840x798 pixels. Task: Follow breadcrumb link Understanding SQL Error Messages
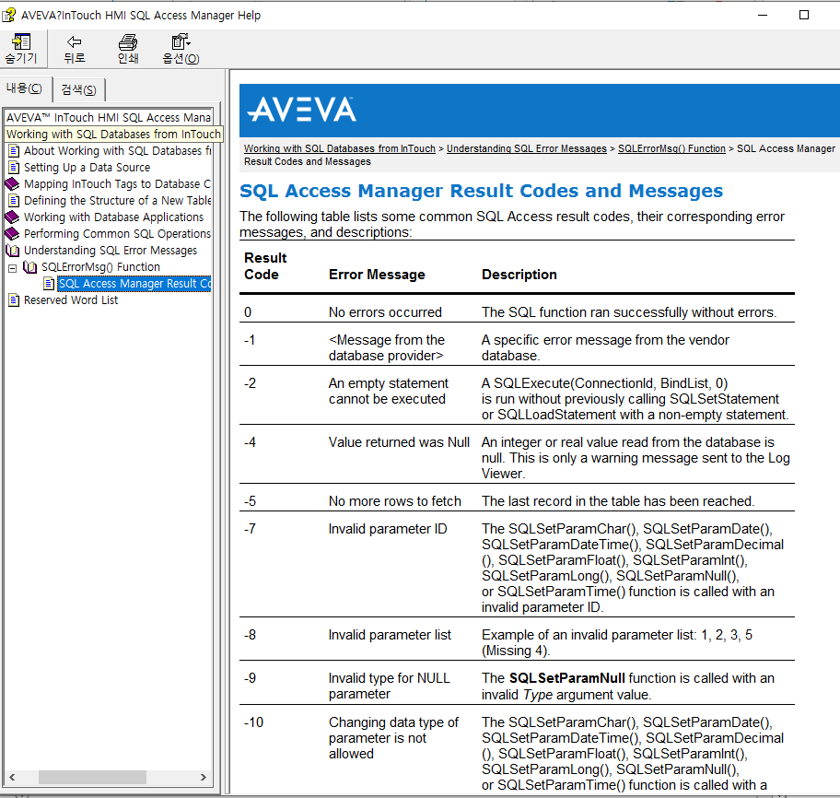pyautogui.click(x=527, y=148)
